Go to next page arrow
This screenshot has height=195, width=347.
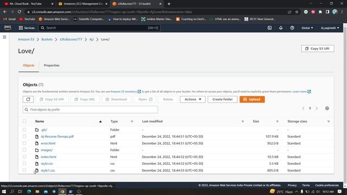click(x=317, y=108)
